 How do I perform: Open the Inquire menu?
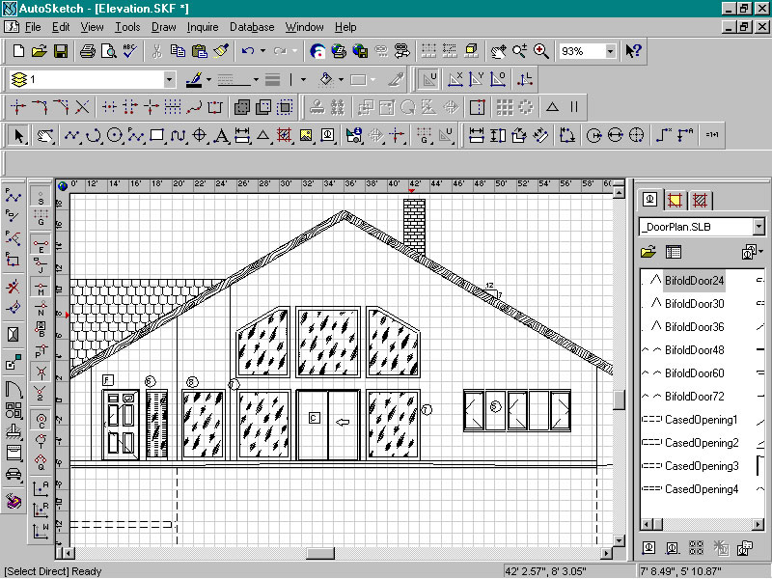coord(203,27)
